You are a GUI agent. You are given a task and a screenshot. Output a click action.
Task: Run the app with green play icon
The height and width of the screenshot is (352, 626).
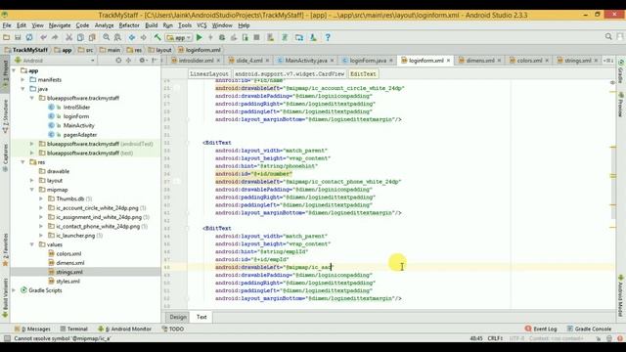point(200,37)
